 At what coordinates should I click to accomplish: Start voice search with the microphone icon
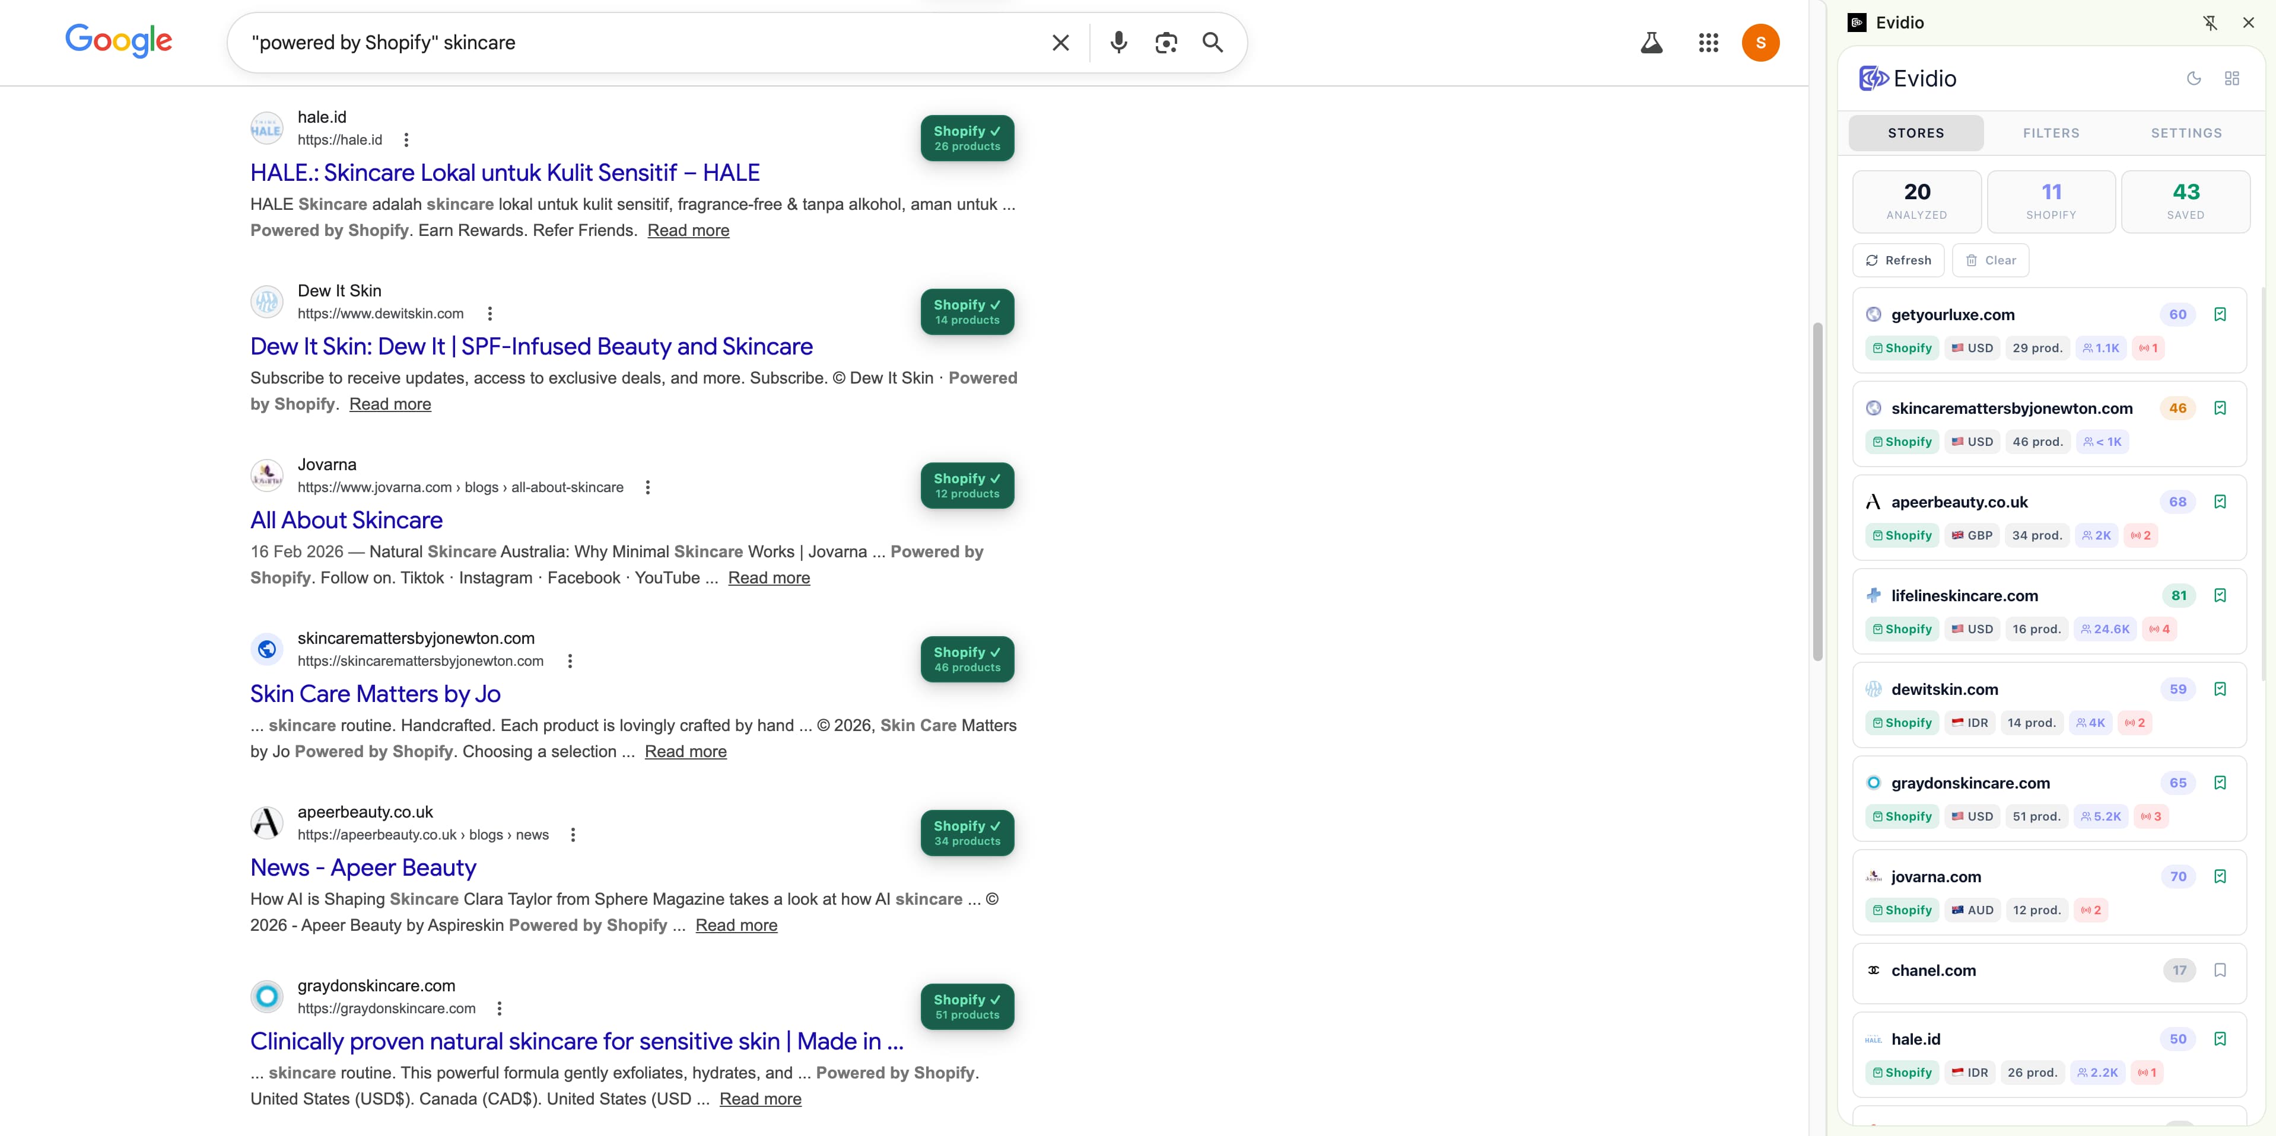(1118, 42)
